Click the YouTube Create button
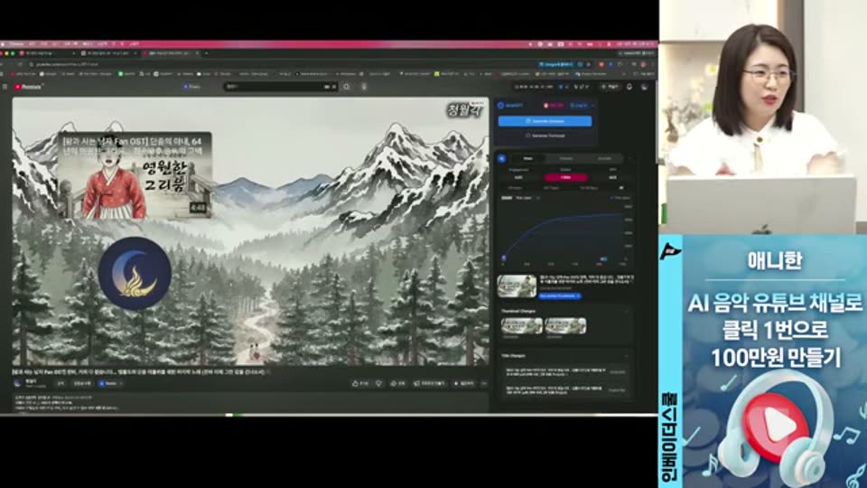The width and height of the screenshot is (867, 488). coord(611,87)
